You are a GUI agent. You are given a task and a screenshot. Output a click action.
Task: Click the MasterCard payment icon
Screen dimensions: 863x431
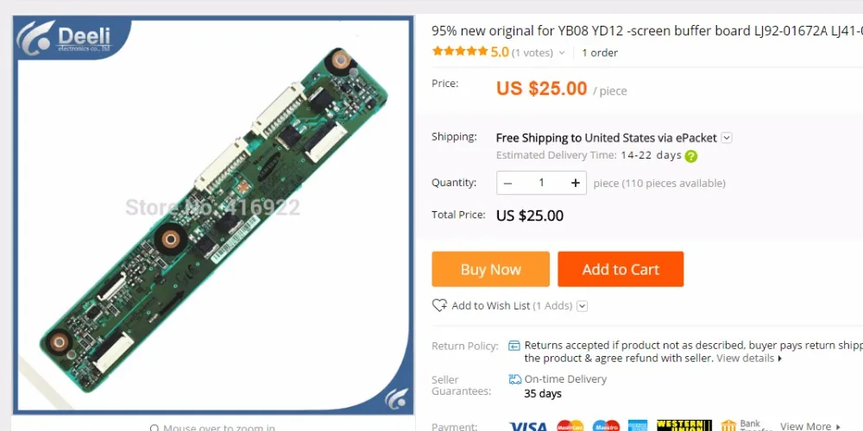click(x=570, y=426)
